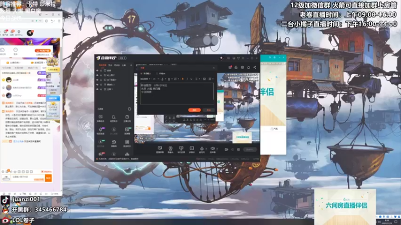Toggle visibility eye of third source layer
Image resolution: width=401 pixels, height=225 pixels.
coord(97,80)
